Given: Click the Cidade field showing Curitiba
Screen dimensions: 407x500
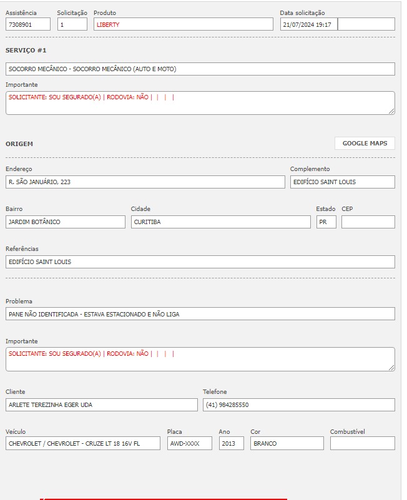Looking at the screenshot, I should [x=220, y=222].
